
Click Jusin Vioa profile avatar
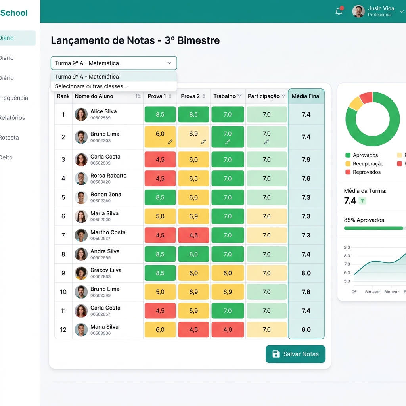(358, 11)
